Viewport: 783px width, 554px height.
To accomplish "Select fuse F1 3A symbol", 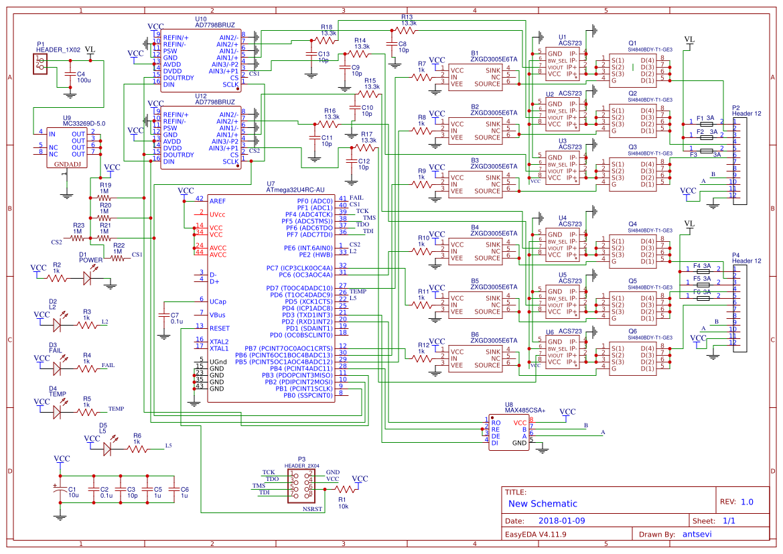I will pyautogui.click(x=706, y=123).
